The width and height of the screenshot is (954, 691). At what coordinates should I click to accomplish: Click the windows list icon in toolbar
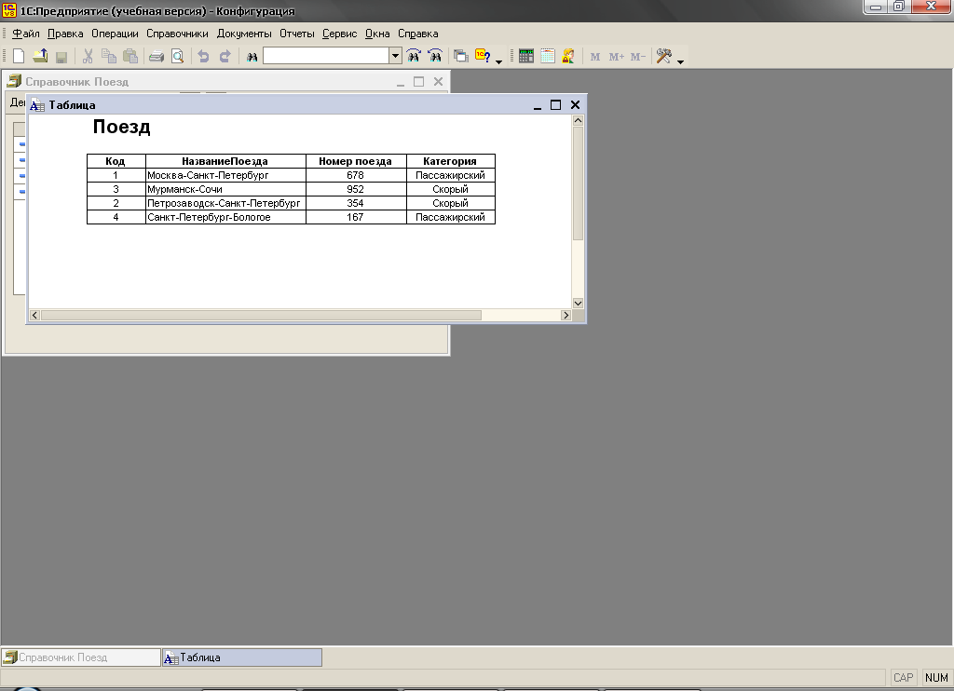pos(460,57)
